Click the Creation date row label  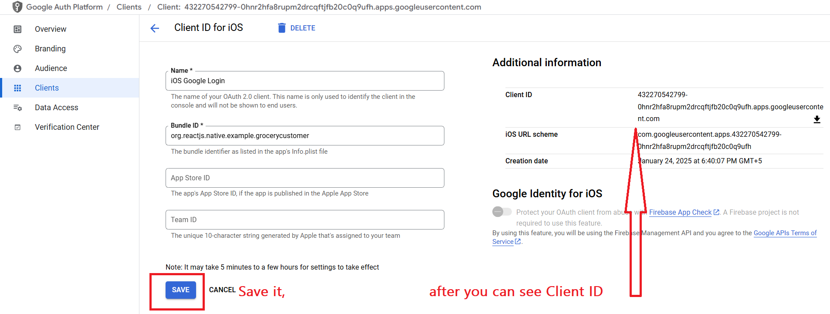[x=527, y=161]
